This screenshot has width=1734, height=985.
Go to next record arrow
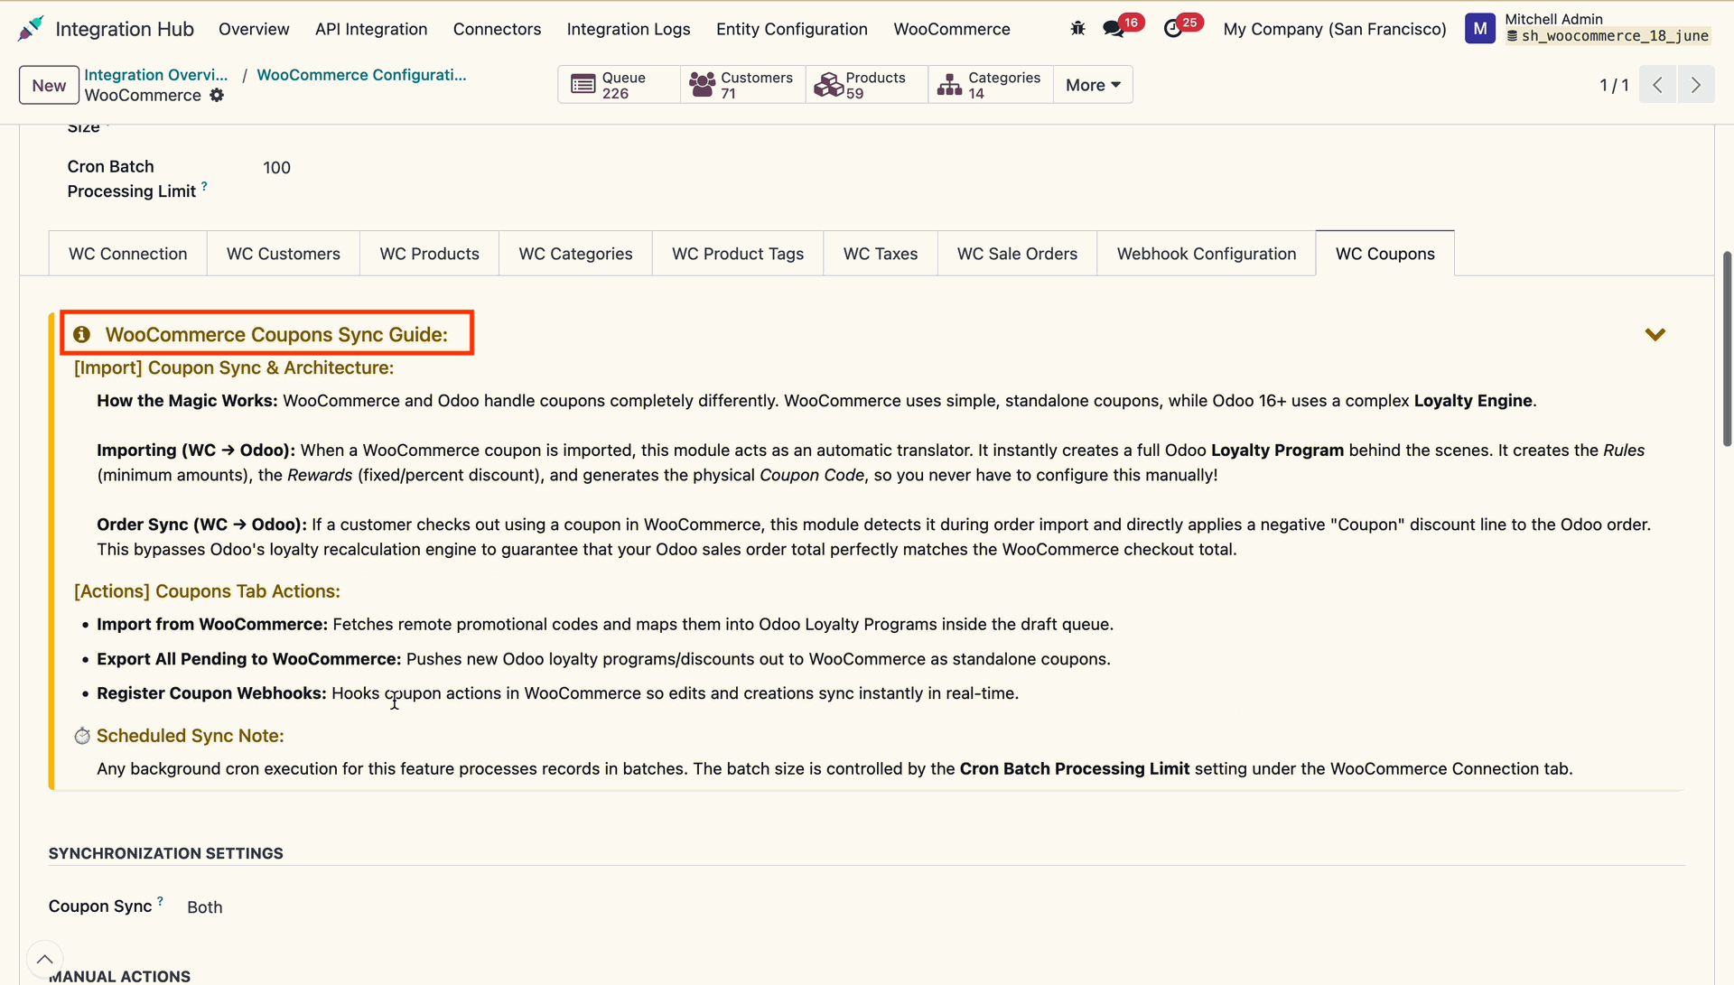tap(1696, 85)
